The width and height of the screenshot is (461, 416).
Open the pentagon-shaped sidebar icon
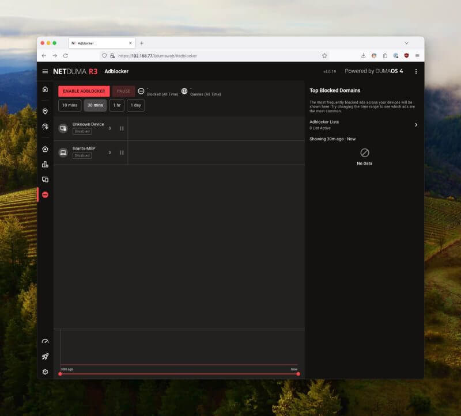pyautogui.click(x=45, y=149)
